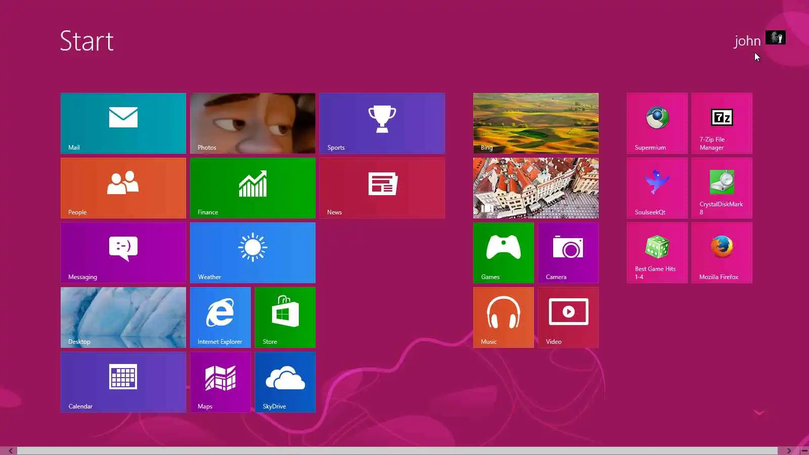
Task: Open the Windows Store tile
Action: coord(285,317)
